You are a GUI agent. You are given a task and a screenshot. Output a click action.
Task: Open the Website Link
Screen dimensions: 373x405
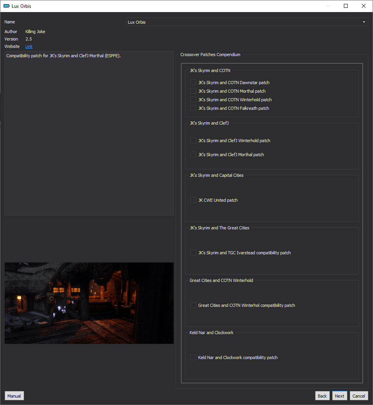(x=29, y=46)
